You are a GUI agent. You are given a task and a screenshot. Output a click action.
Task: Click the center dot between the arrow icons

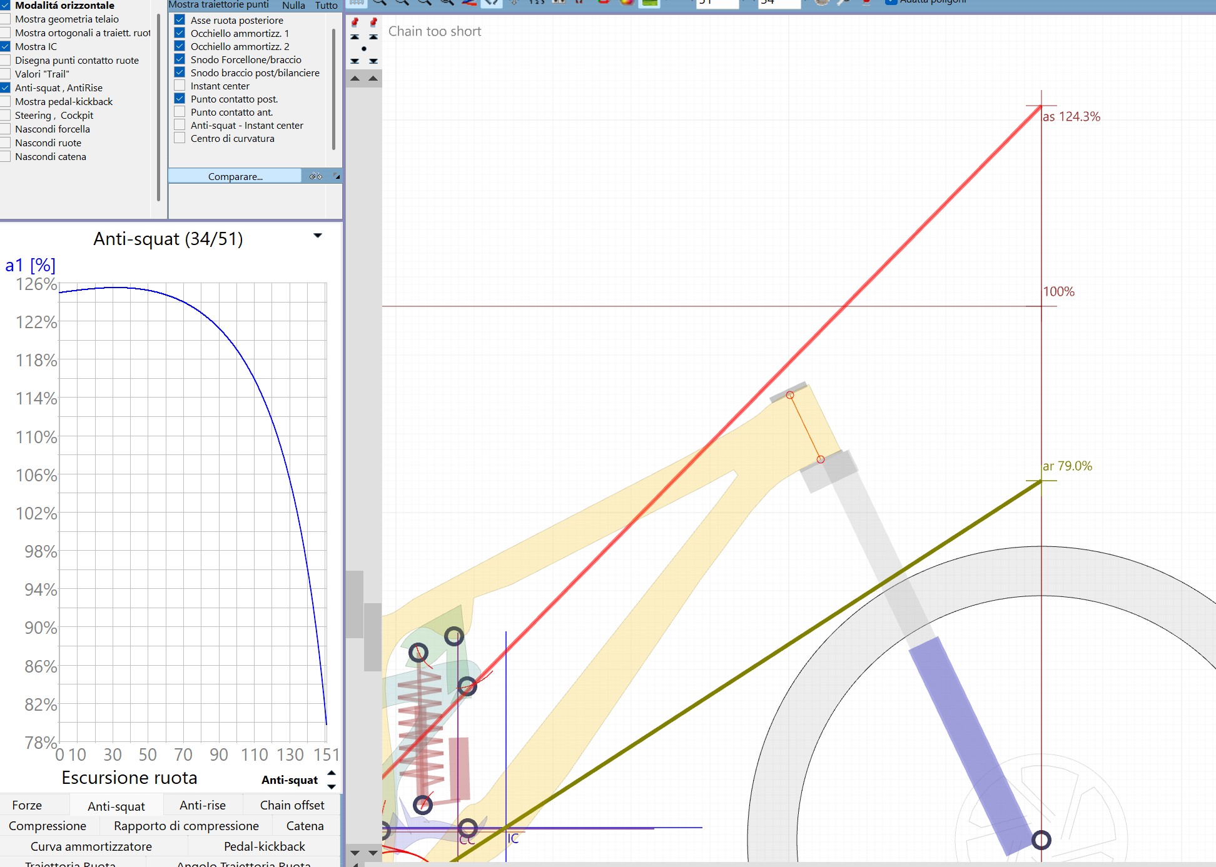[364, 49]
